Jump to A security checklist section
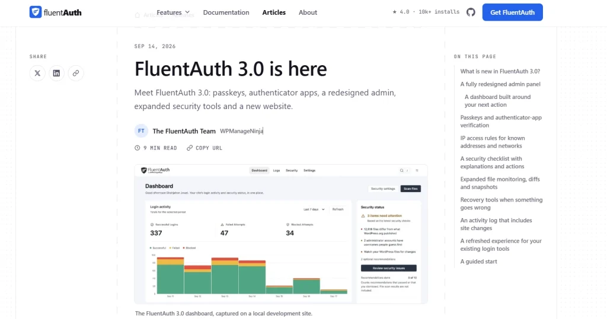 [492, 162]
